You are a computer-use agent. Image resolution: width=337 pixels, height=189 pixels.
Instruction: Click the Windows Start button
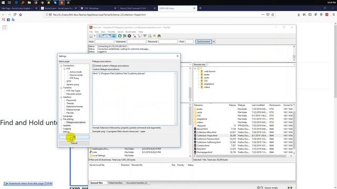click(3, 3)
